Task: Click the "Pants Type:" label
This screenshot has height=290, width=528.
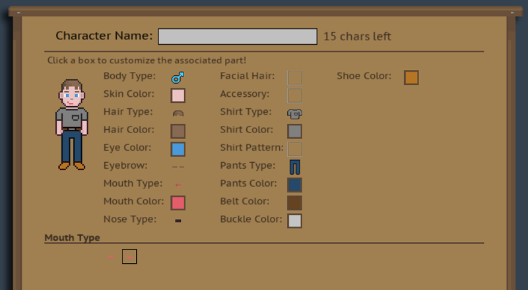Action: [x=247, y=165]
